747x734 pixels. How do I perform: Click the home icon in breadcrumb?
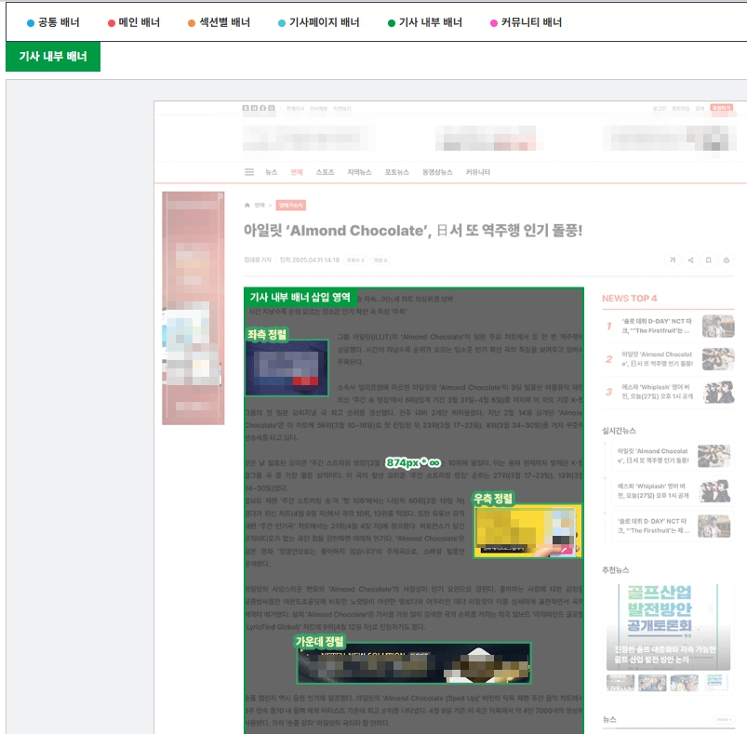(x=247, y=206)
